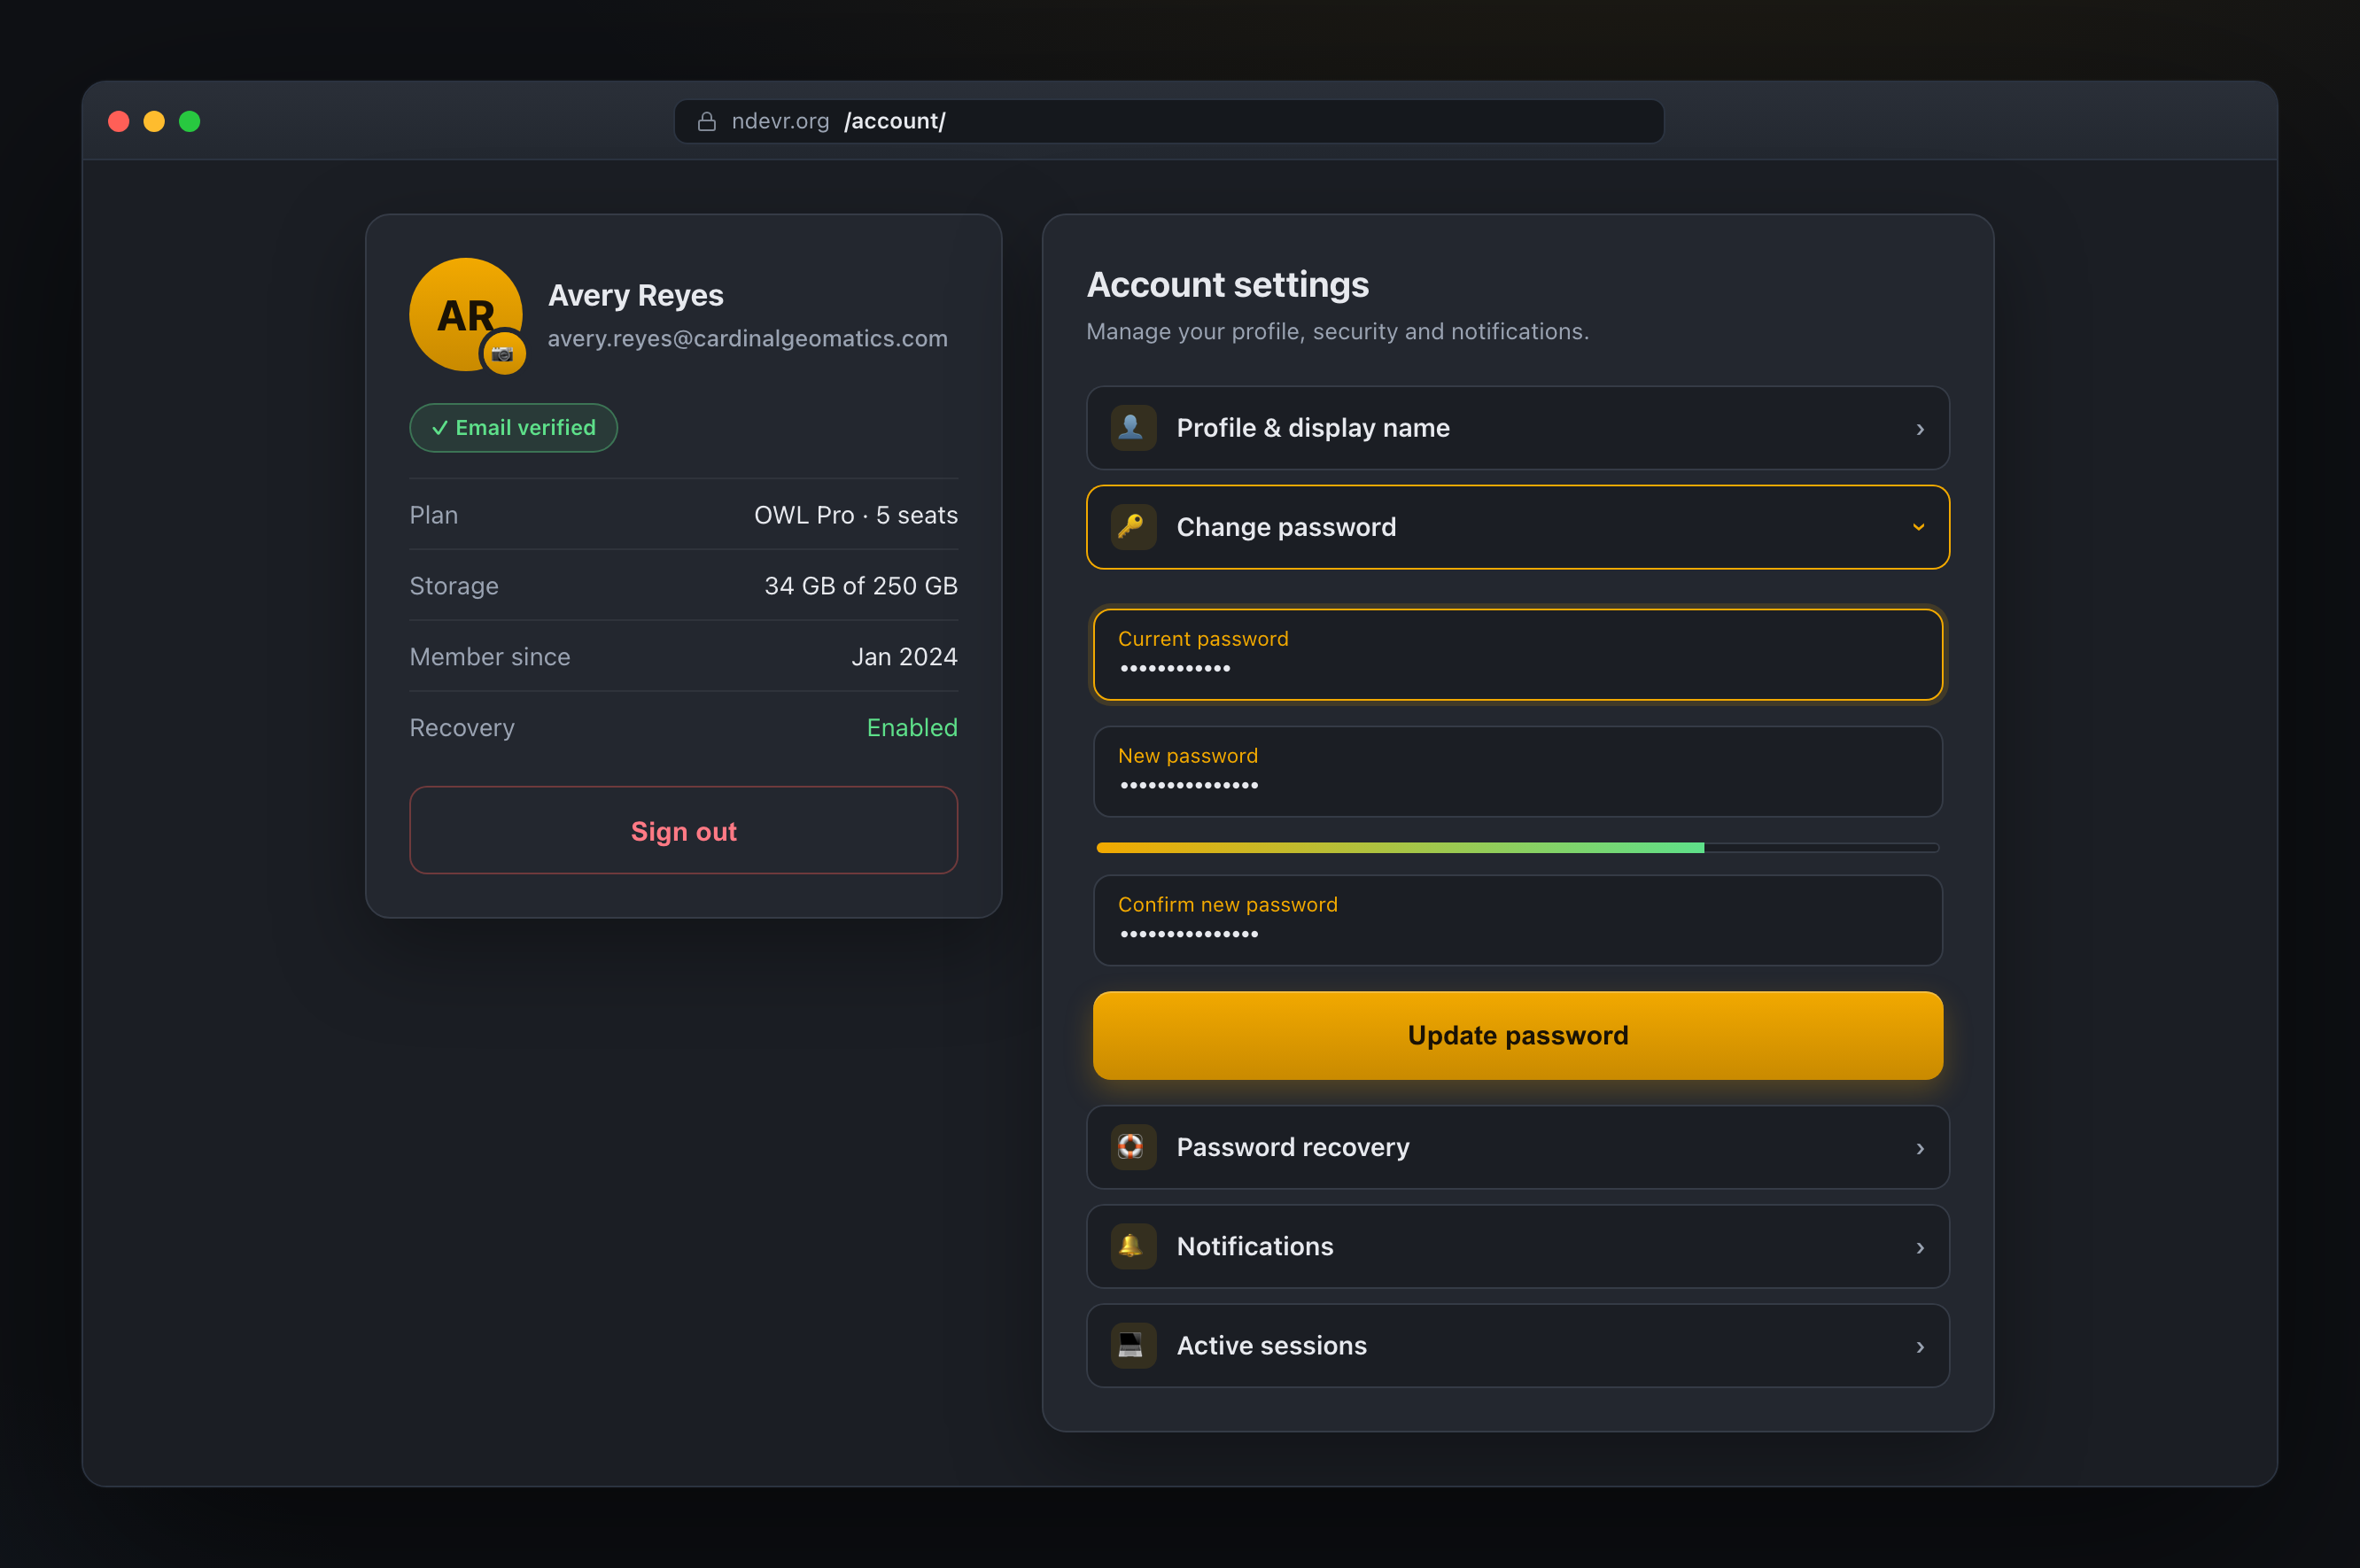Click the green maximize window dot
Image resolution: width=2360 pixels, height=1568 pixels.
click(189, 121)
